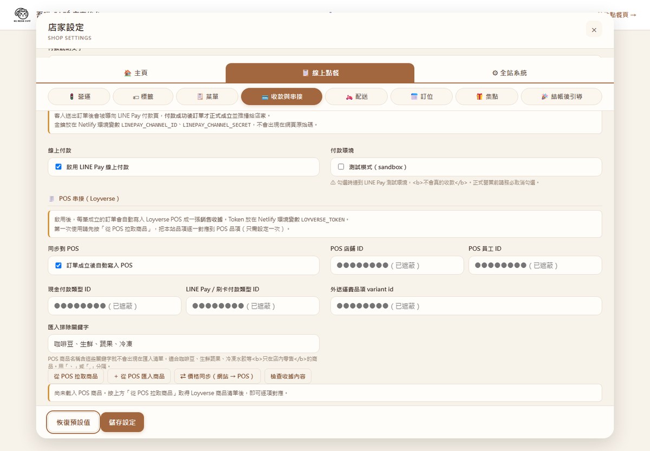Select the 收款與串接 sub-tab
650x451 pixels.
pos(282,96)
